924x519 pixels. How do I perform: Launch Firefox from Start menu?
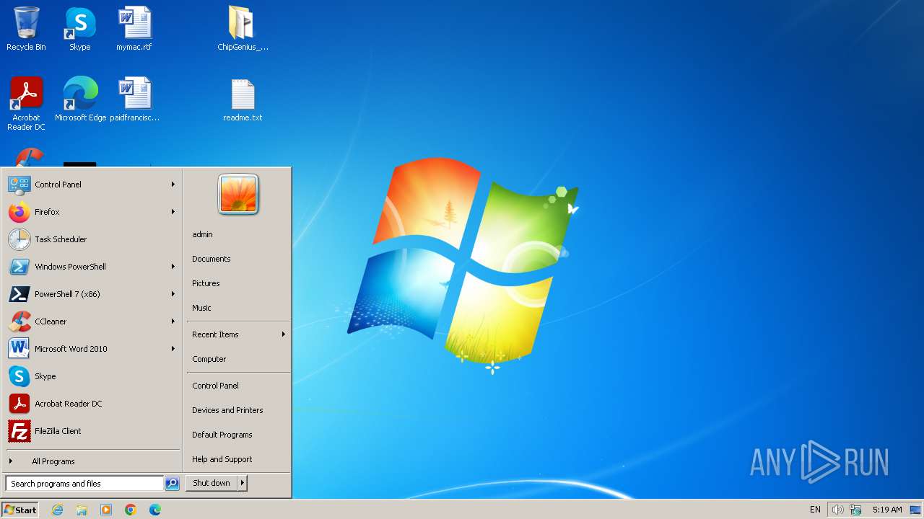[92, 212]
